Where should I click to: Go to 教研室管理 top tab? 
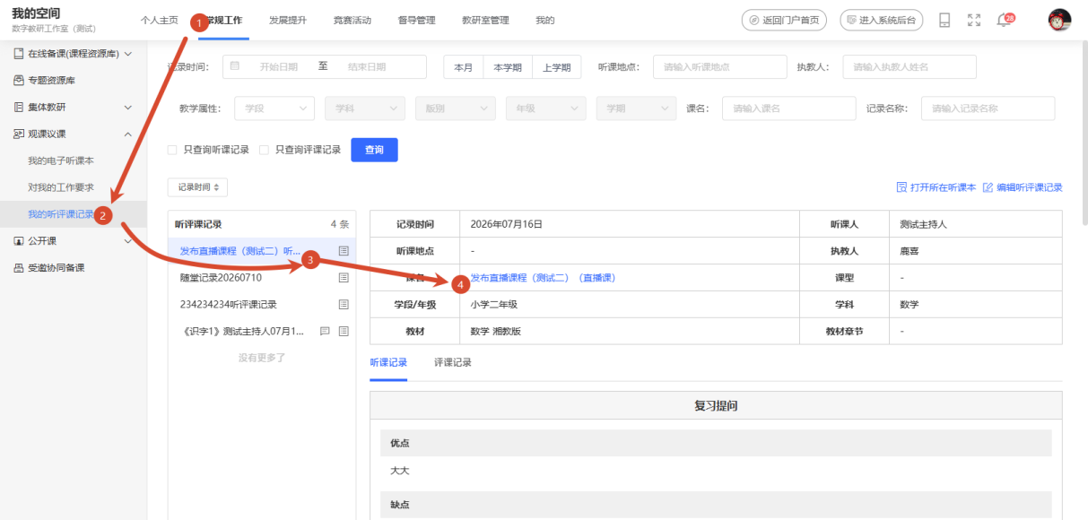click(485, 20)
